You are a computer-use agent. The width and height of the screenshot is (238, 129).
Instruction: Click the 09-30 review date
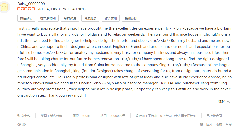click(x=22, y=124)
